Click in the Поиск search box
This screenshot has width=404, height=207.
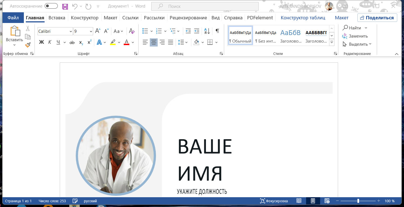tap(205, 6)
